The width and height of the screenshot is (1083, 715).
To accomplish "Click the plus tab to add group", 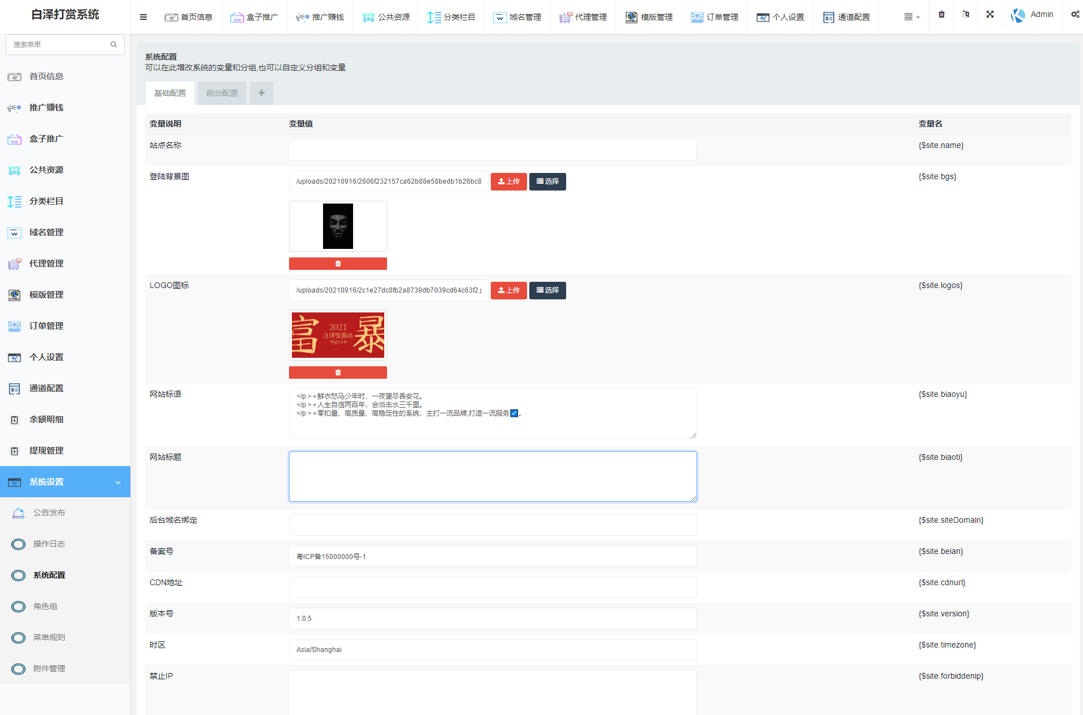I will (261, 93).
